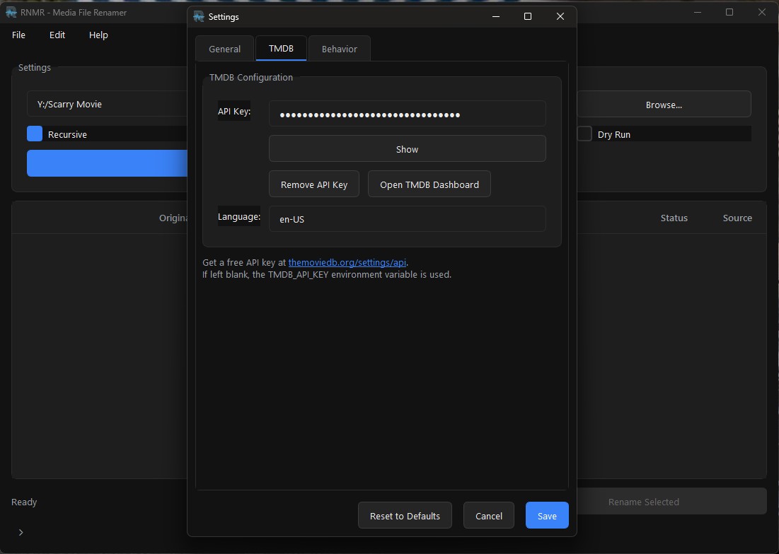Click the Remove API Key button
Viewport: 779px width, 554px height.
pos(314,184)
